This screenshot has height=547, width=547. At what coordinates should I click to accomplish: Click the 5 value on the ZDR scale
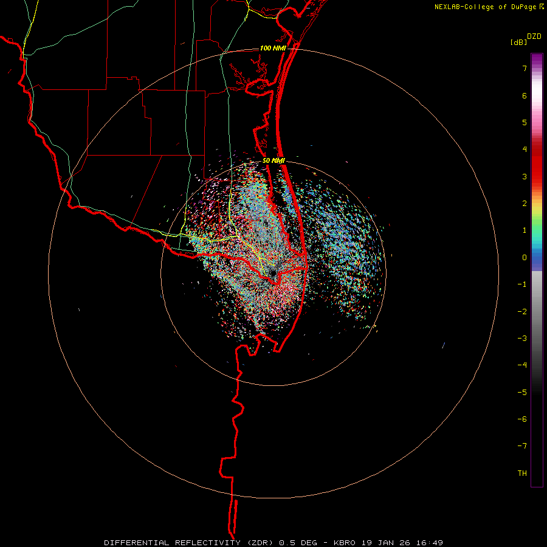pyautogui.click(x=525, y=122)
